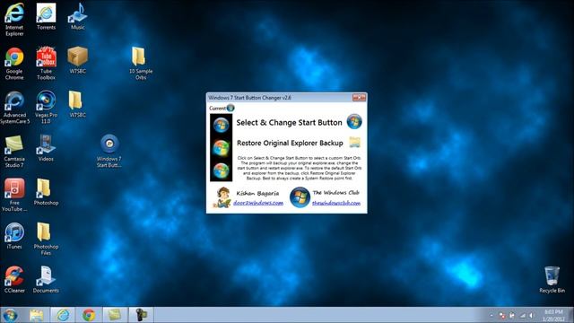Image resolution: width=574 pixels, height=323 pixels.
Task: Select the 10 Sample Orbs folder
Action: point(141,63)
